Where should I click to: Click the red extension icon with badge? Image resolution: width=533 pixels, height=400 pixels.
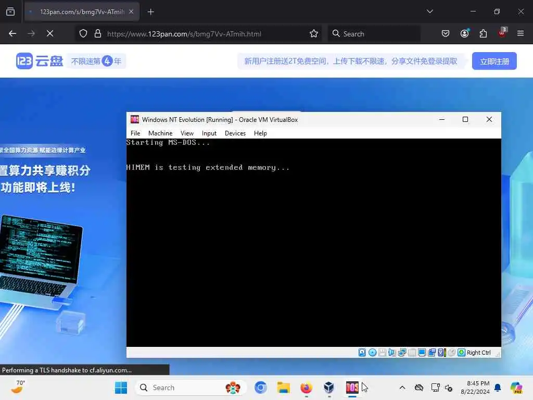click(502, 33)
